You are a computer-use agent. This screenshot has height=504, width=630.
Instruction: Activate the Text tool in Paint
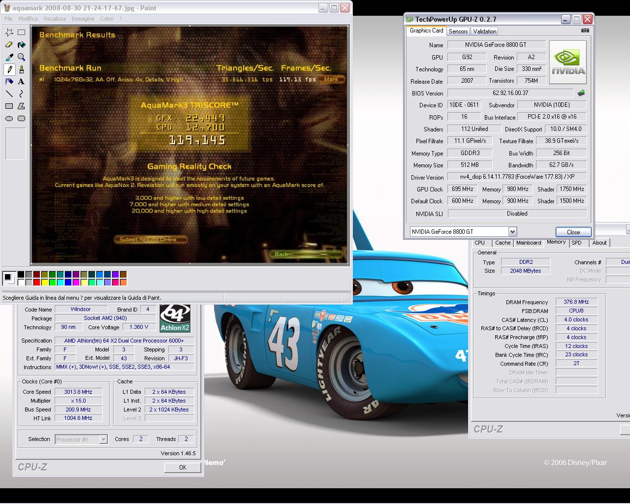(x=22, y=82)
